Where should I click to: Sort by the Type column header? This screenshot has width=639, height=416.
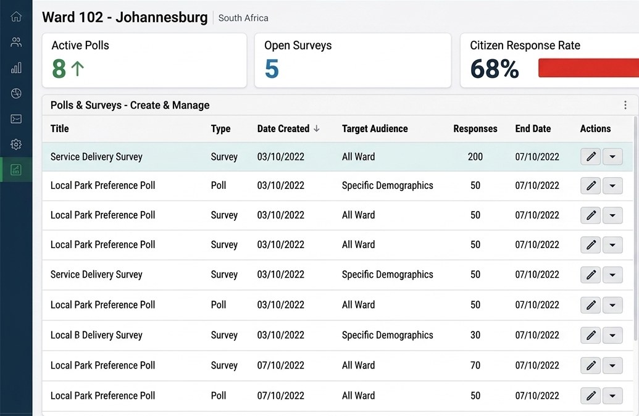tap(220, 129)
